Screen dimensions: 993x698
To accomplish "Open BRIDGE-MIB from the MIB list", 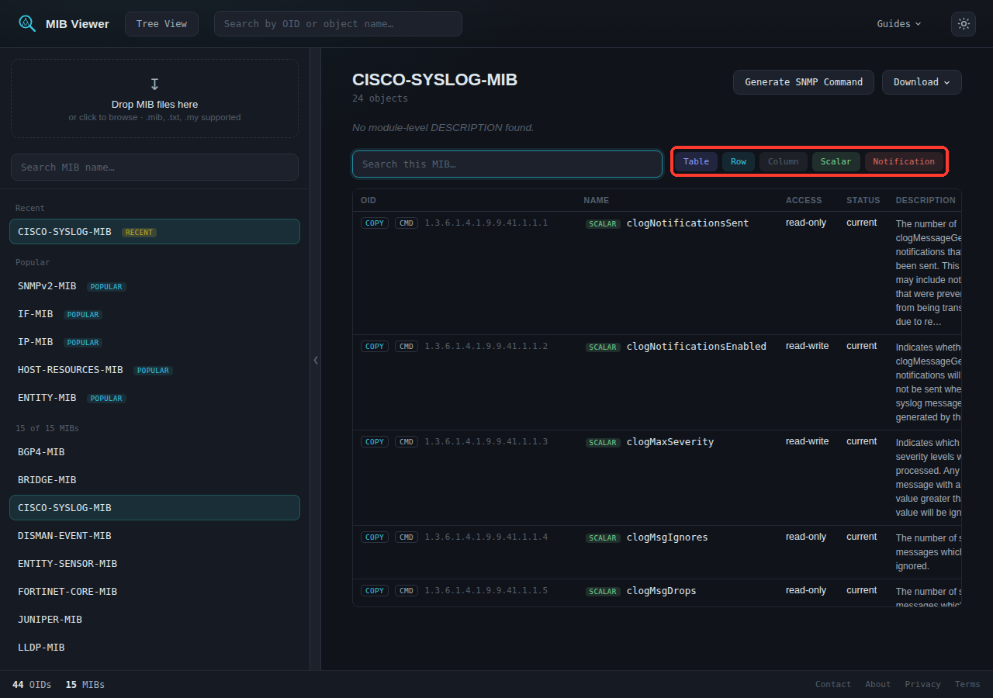I will tap(154, 480).
